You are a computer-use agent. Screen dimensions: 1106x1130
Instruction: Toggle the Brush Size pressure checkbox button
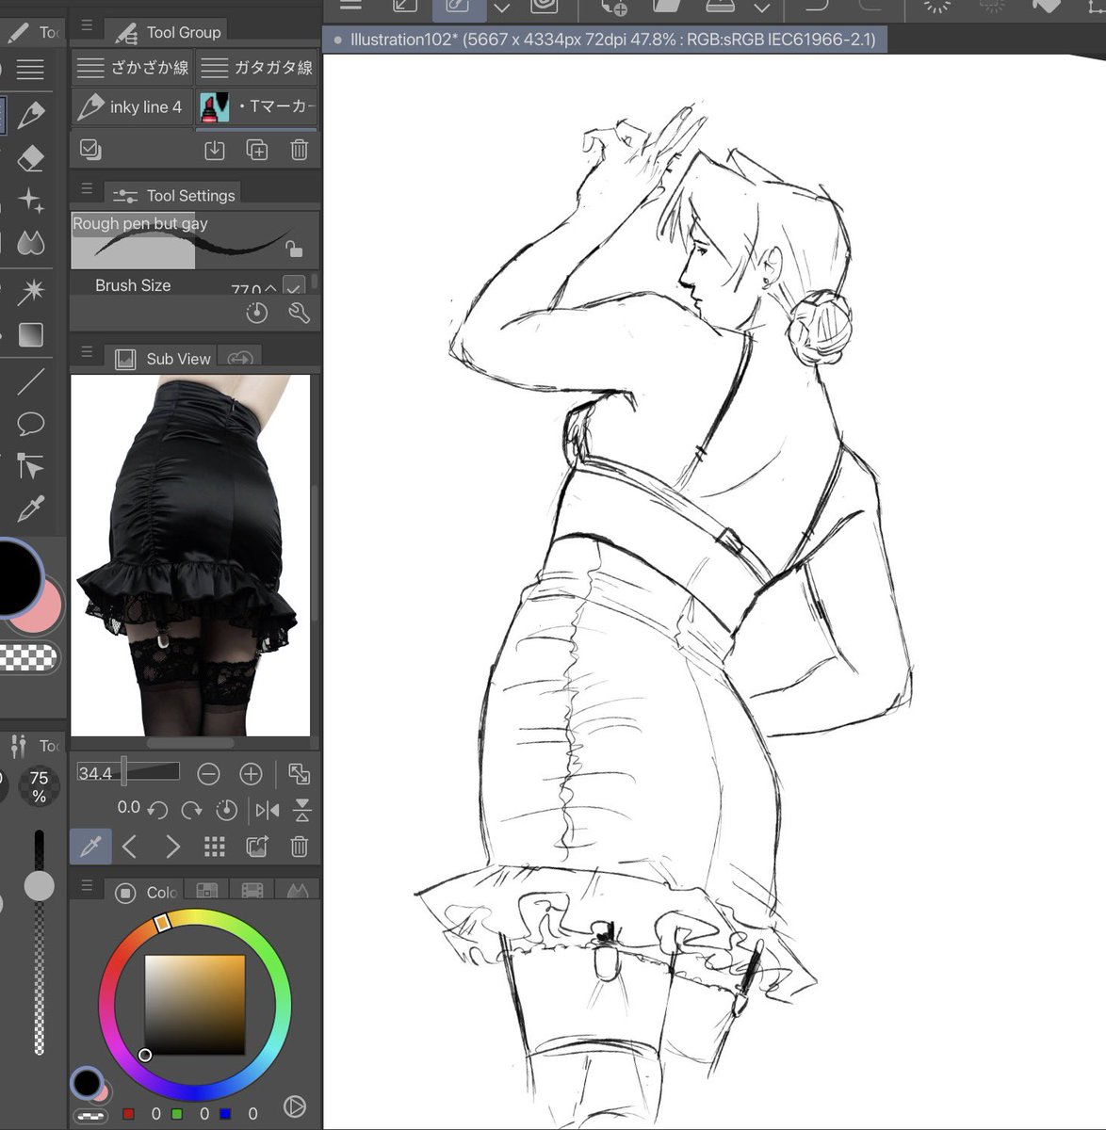pos(294,285)
